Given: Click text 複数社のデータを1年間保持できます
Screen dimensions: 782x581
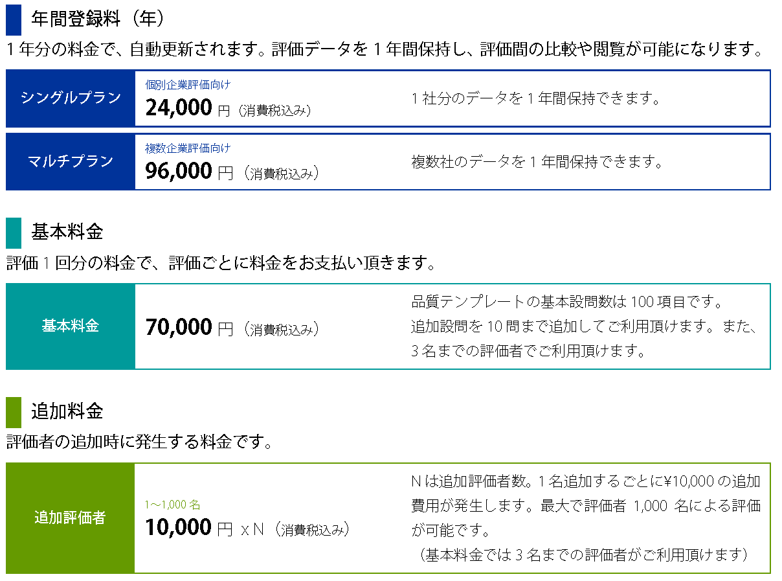Looking at the screenshot, I should click(537, 162).
